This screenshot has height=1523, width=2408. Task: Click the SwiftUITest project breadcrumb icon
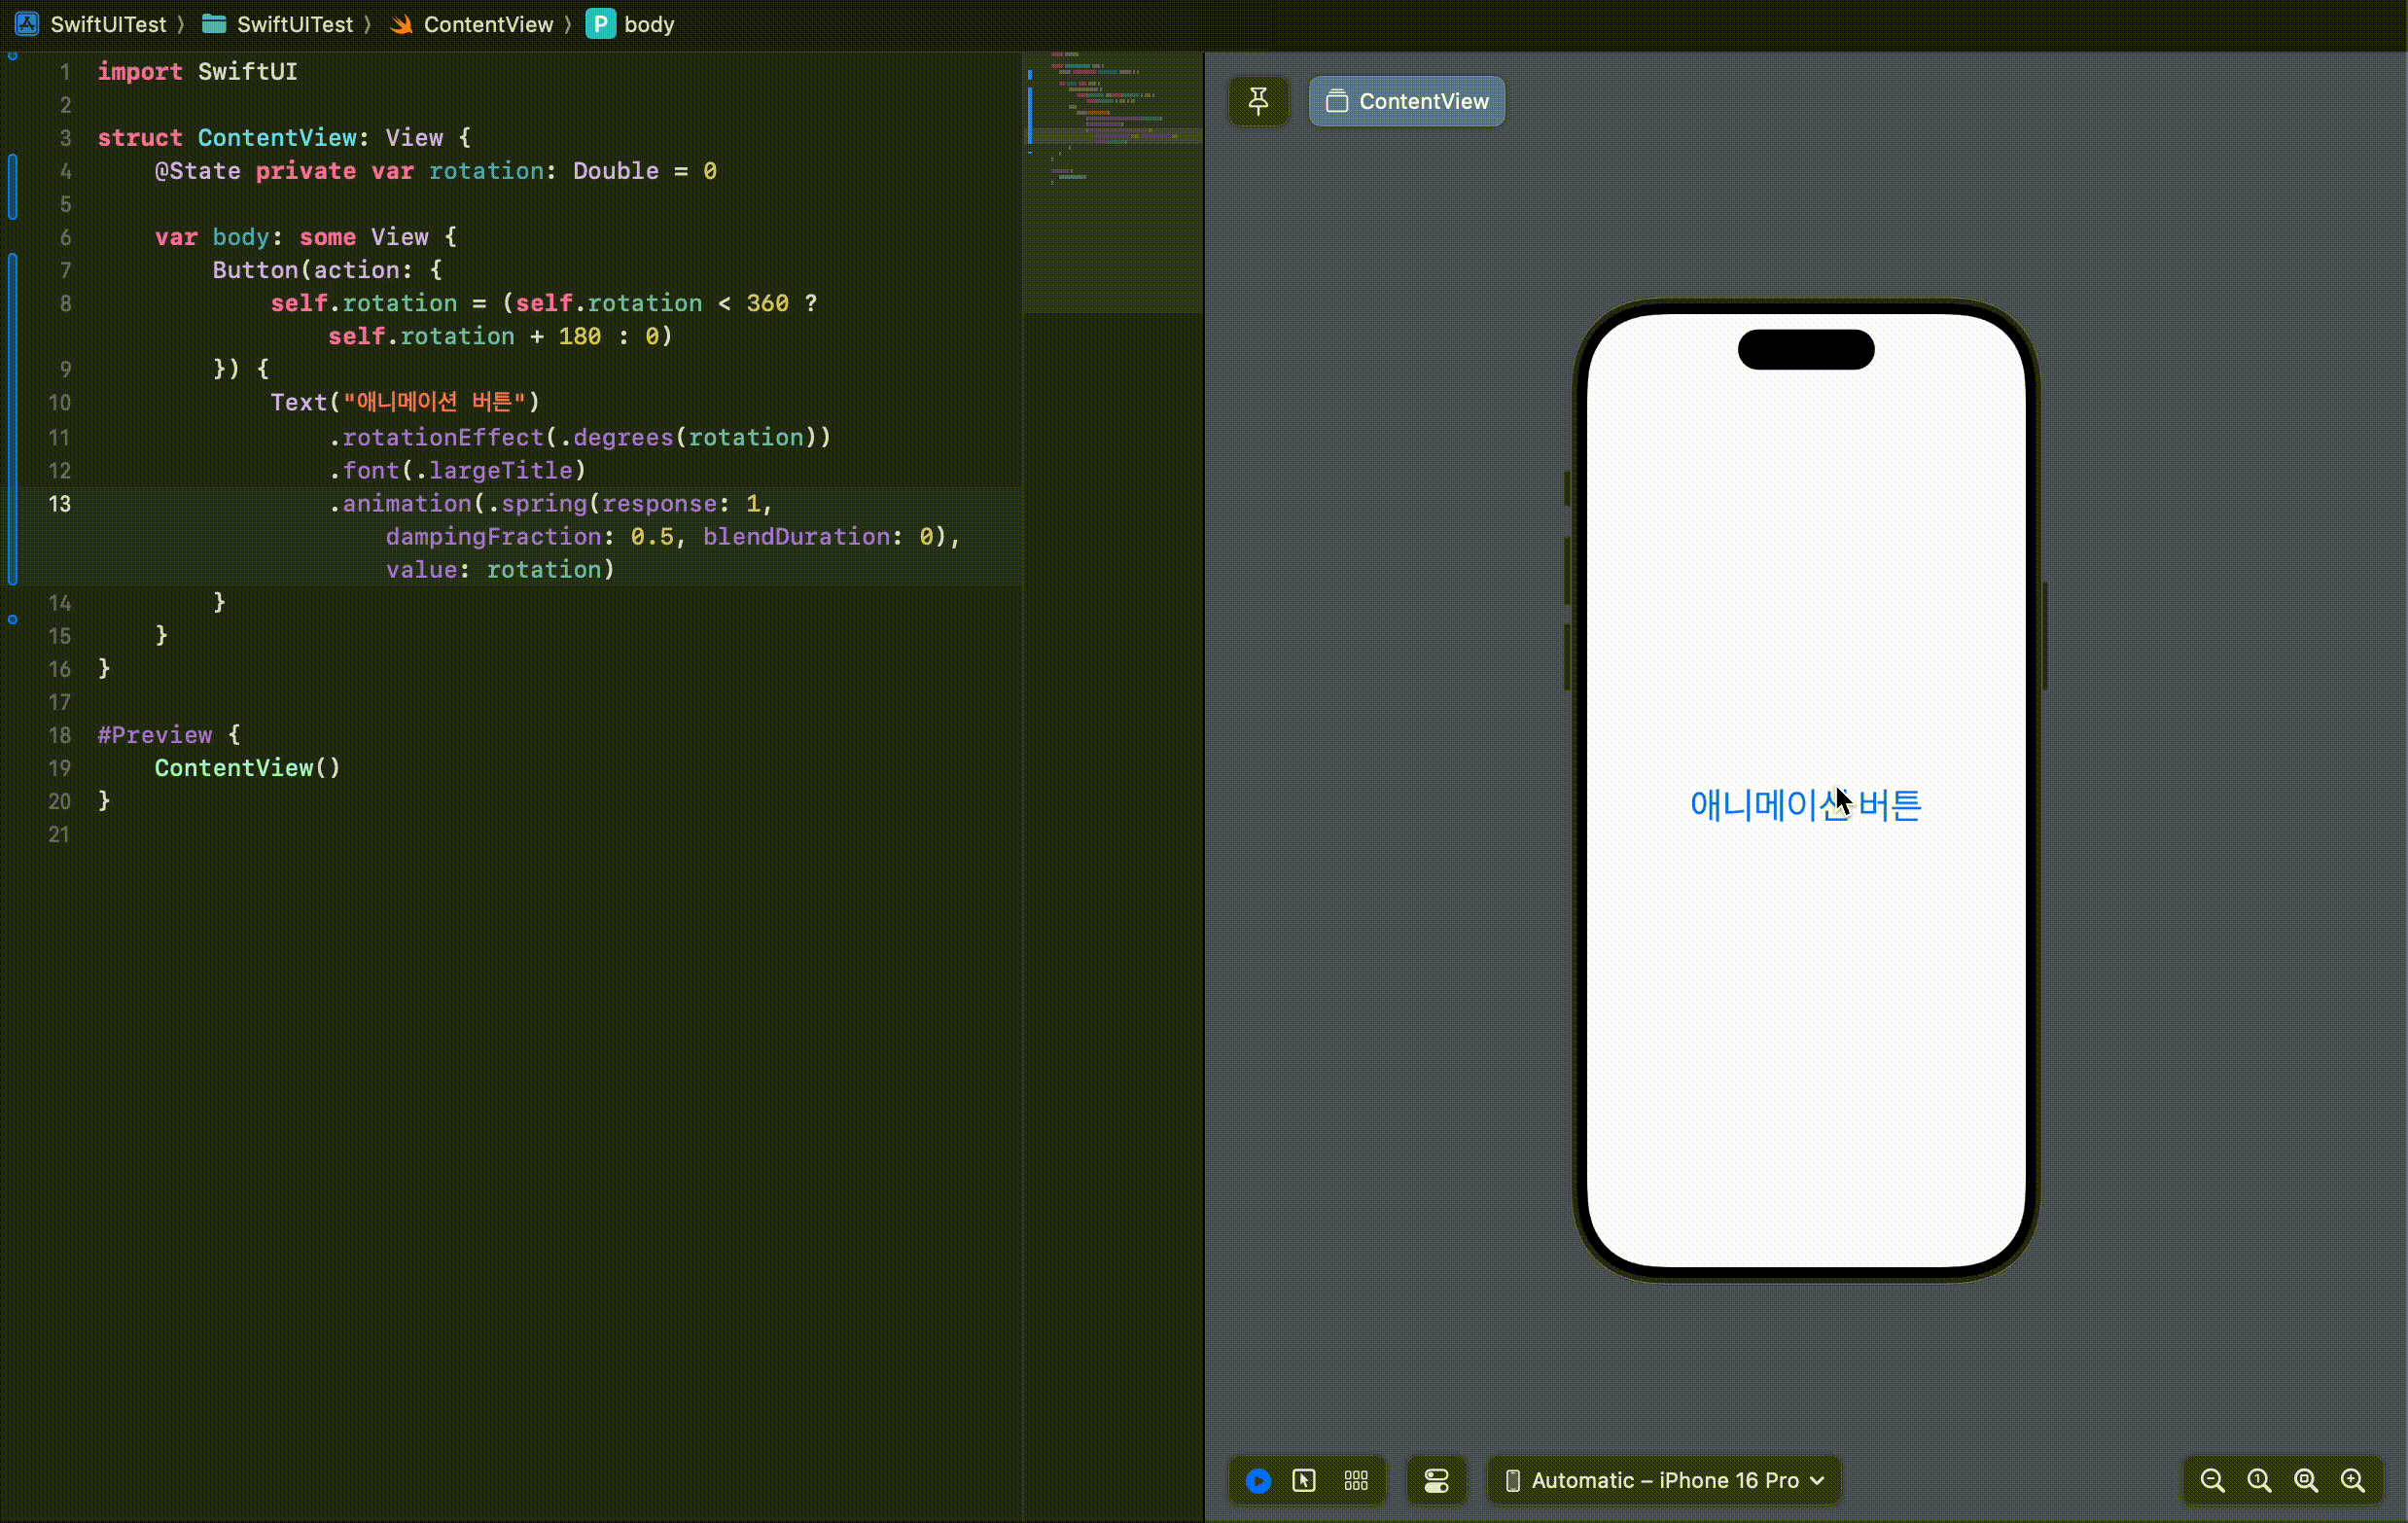coord(27,24)
